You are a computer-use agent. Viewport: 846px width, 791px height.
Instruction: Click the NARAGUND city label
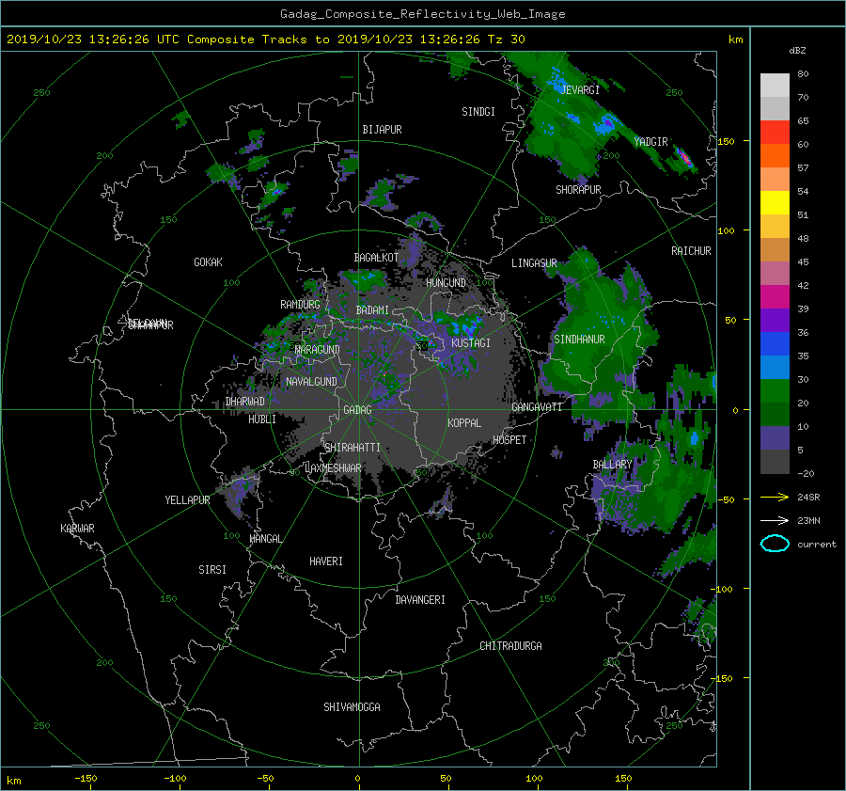coord(318,350)
